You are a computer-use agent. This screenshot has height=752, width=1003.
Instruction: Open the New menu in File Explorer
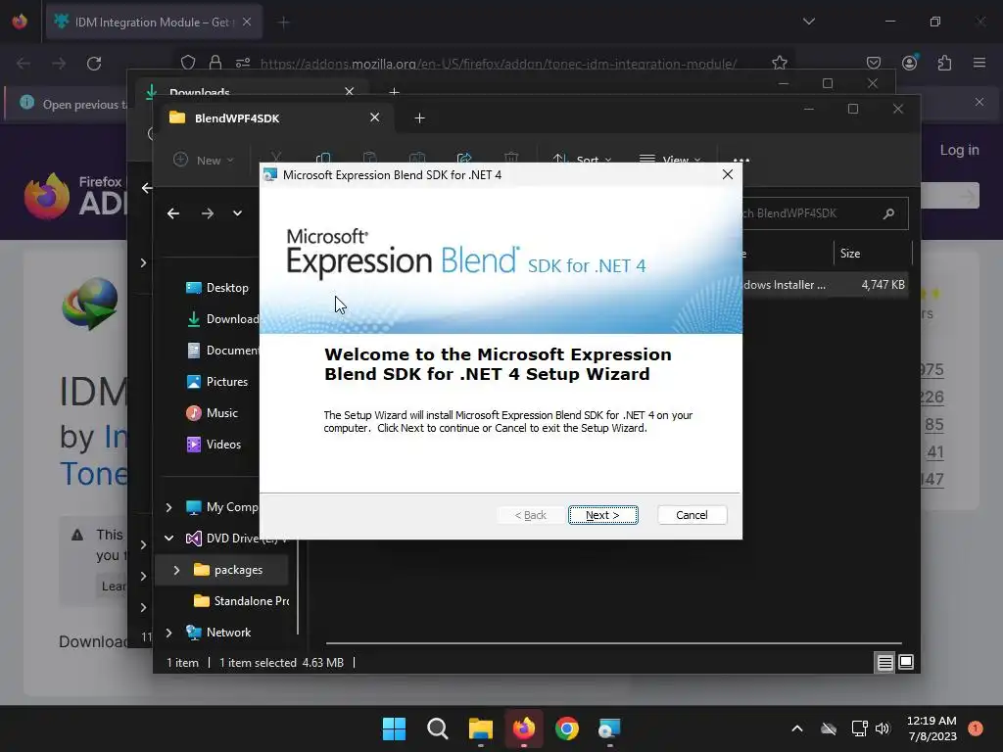pyautogui.click(x=204, y=160)
